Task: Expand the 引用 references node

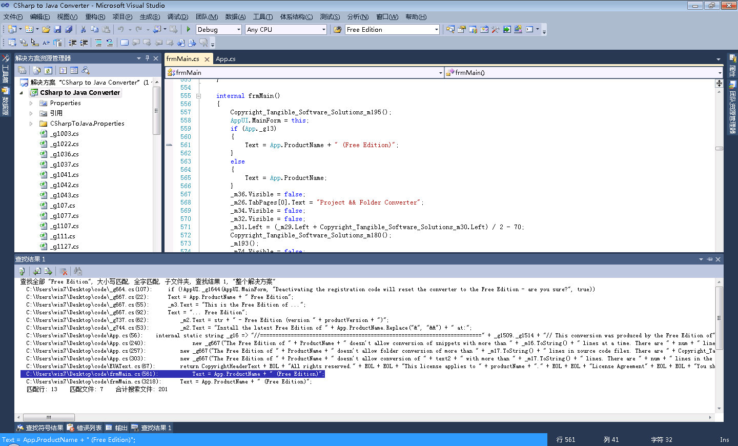Action: pos(31,113)
